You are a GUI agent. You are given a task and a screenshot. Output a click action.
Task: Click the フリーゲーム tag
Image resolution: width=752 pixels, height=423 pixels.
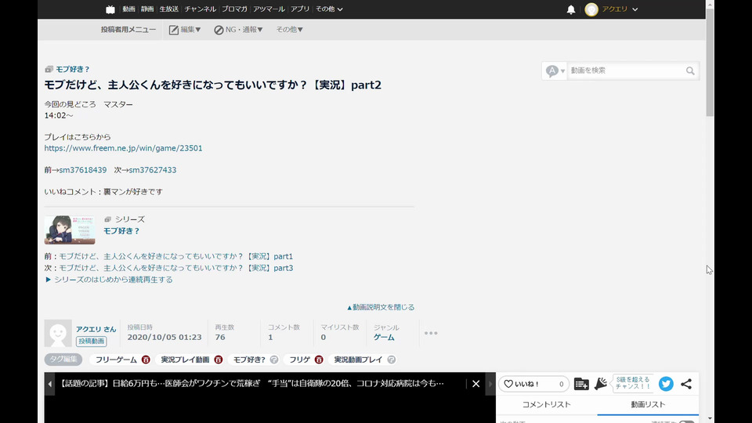pos(116,360)
